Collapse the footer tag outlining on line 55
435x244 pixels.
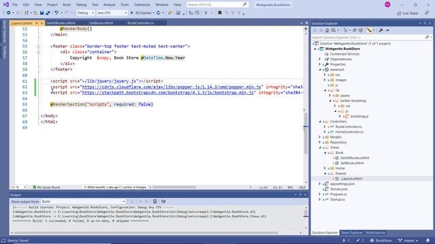click(38, 46)
